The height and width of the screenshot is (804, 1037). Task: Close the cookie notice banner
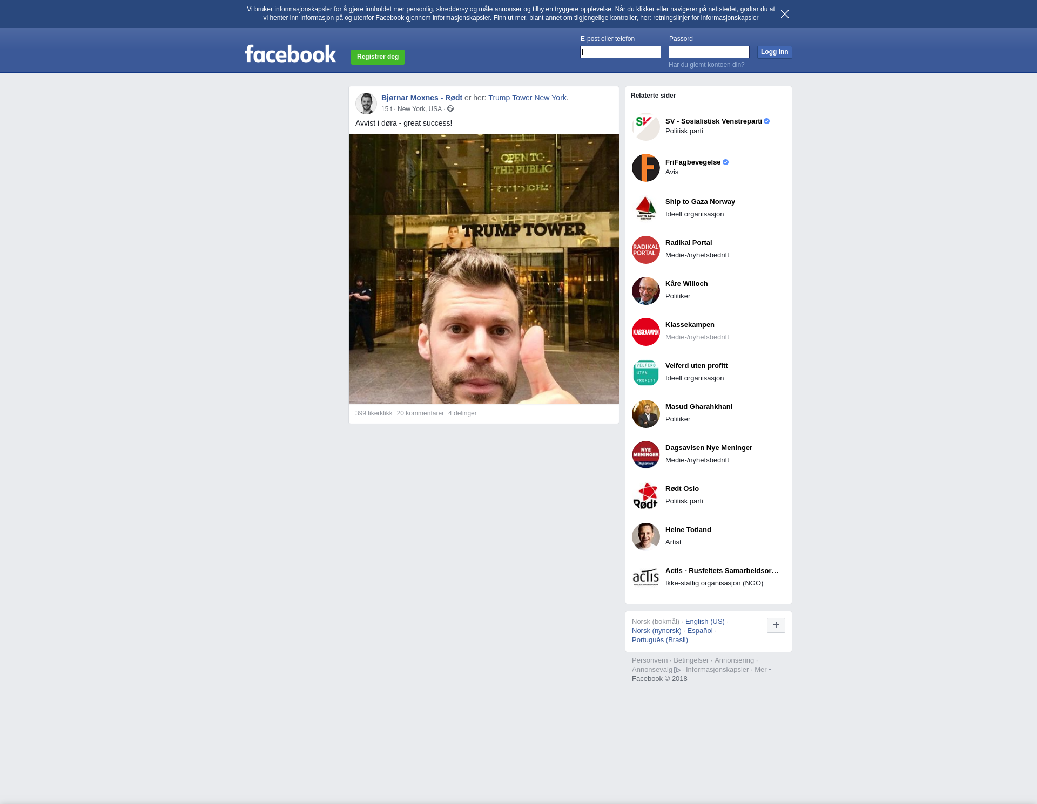click(x=785, y=14)
